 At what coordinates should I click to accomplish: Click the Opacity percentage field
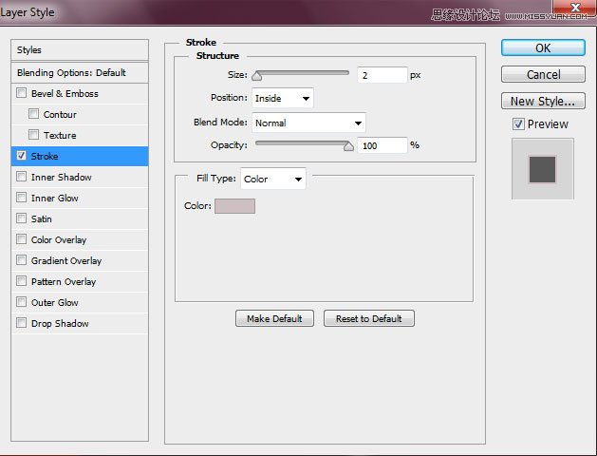pyautogui.click(x=382, y=145)
